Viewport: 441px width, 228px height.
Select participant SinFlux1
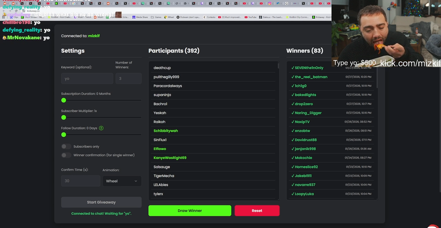click(160, 140)
